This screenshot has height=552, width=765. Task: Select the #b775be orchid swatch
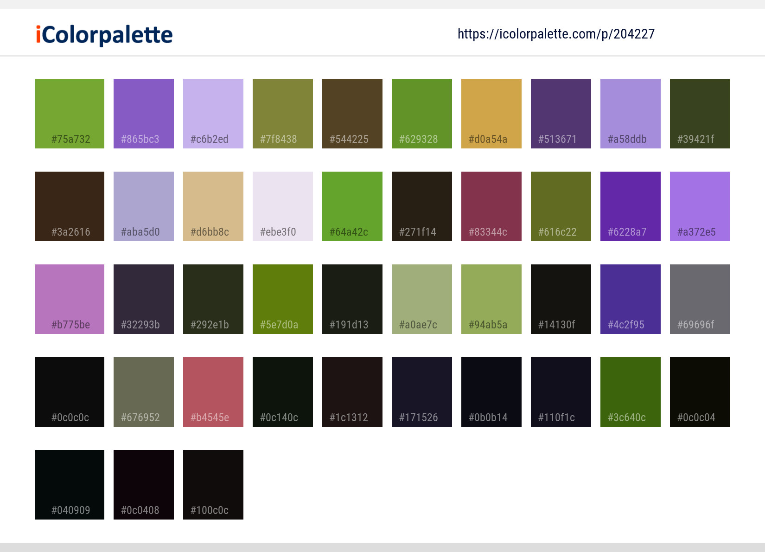click(69, 299)
